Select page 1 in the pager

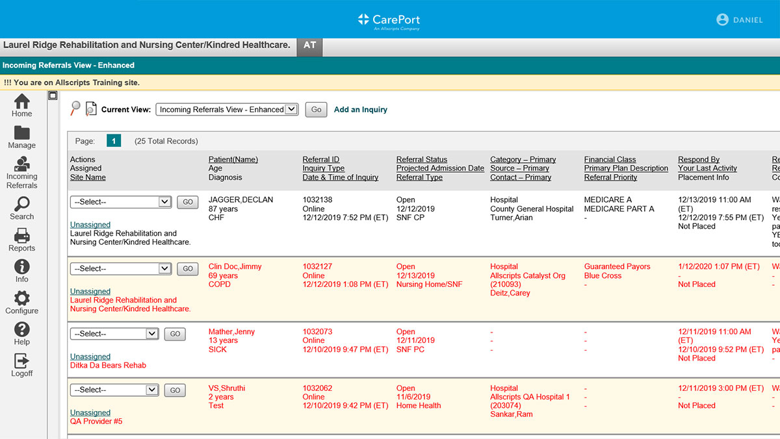(x=114, y=141)
